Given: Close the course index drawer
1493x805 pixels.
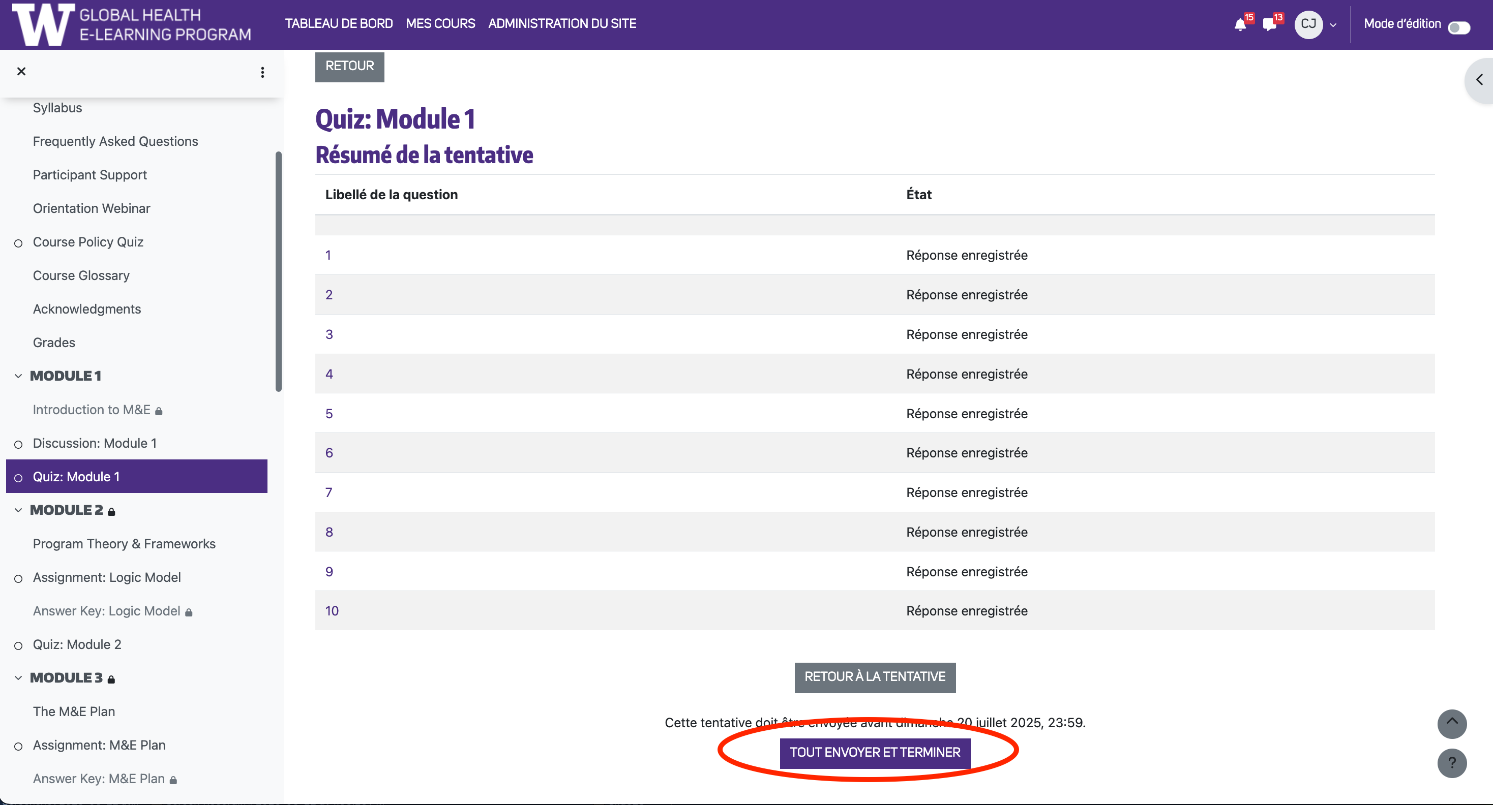Looking at the screenshot, I should 21,71.
